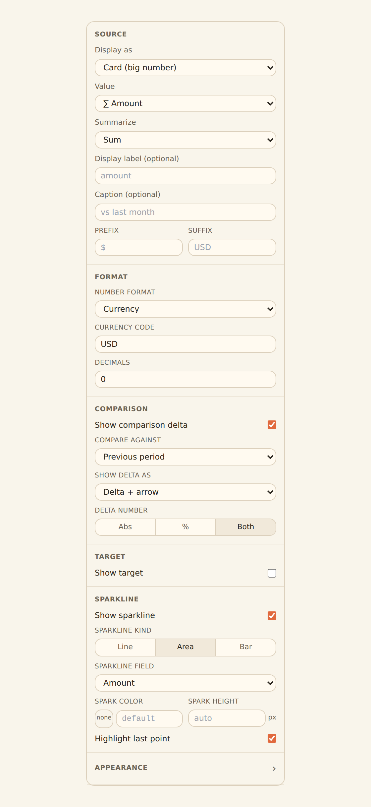Image resolution: width=371 pixels, height=807 pixels.
Task: Open the Display as dropdown
Action: (185, 68)
